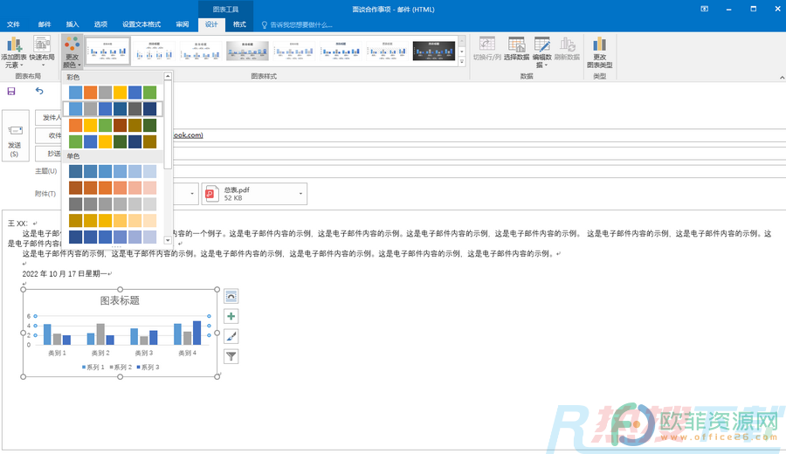Screen dimensions: 786x454
Task: Switch to the 邮件 tab
Action: coord(45,24)
